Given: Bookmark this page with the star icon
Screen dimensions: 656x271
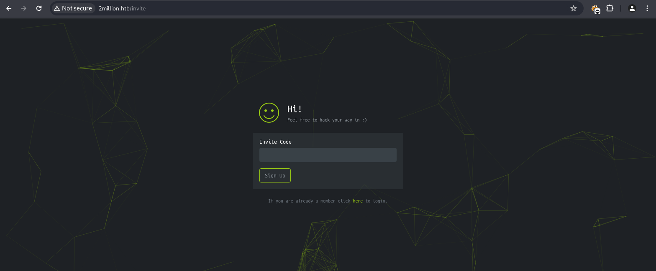Looking at the screenshot, I should coord(573,8).
